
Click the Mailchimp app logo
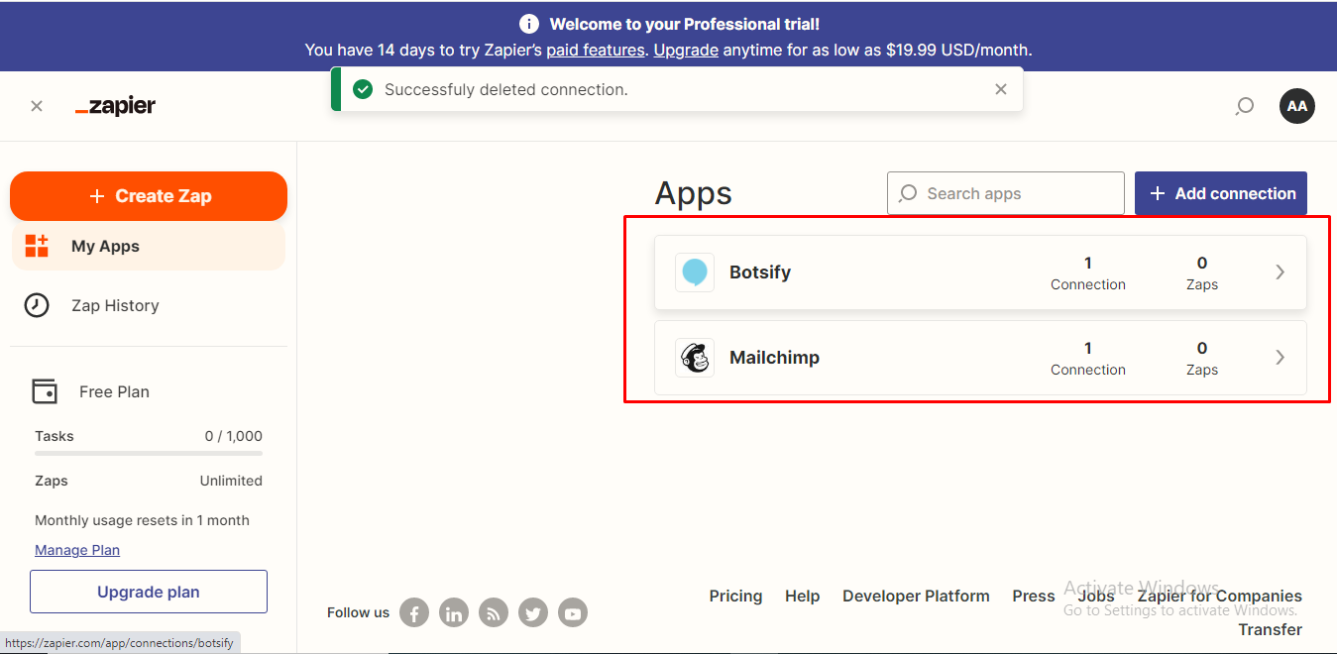point(695,358)
